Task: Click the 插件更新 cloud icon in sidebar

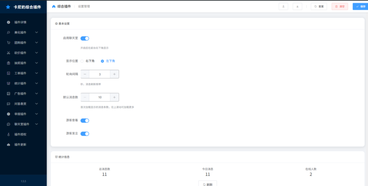Action: [8, 145]
